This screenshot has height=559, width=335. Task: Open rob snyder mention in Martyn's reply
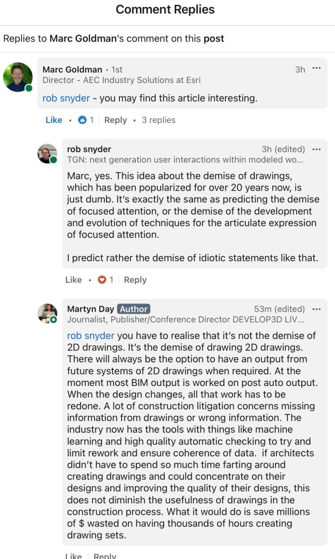91,335
